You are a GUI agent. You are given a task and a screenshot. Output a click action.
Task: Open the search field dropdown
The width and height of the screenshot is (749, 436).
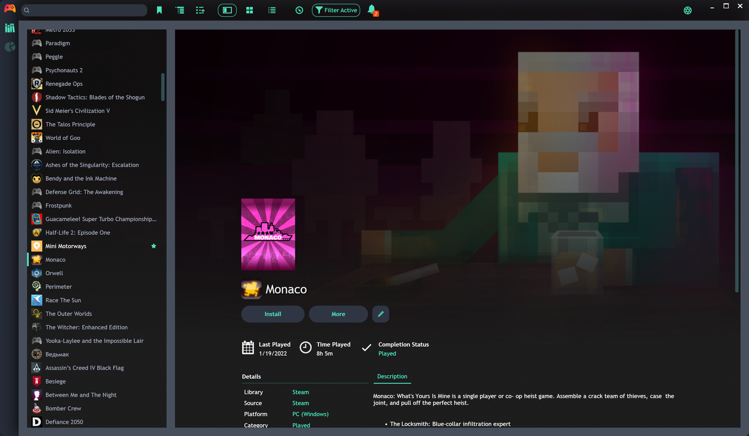(x=84, y=10)
